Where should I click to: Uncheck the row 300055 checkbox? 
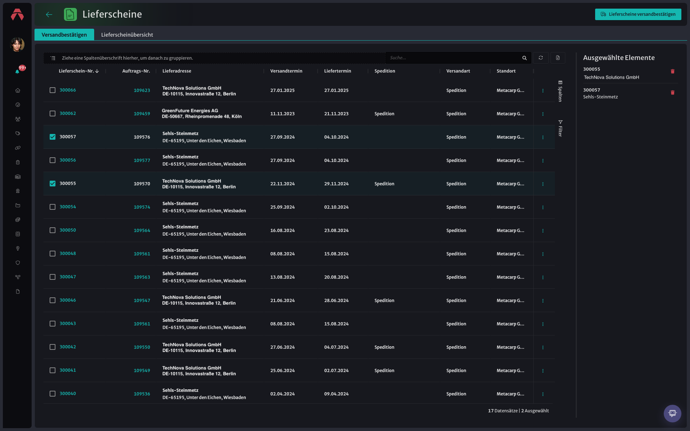52,184
